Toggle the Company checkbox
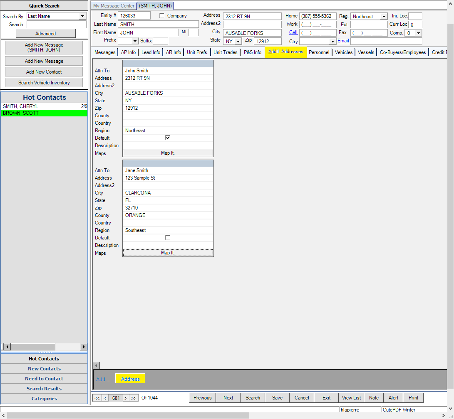 click(162, 16)
